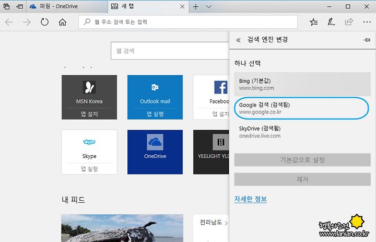Share this page icon

point(349,22)
